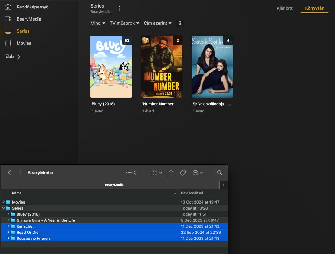Click the forward arrow in Finder toolbar
This screenshot has height=254, width=335.
pos(20,172)
